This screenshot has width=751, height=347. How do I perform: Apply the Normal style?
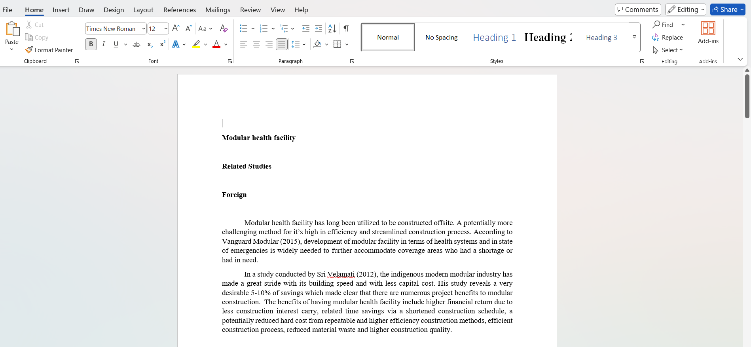388,37
